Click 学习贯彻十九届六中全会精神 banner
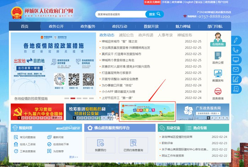This screenshot has height=167, width=248. tap(37, 112)
